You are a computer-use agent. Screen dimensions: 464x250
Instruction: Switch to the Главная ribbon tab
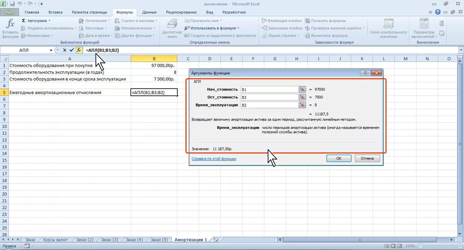point(32,12)
